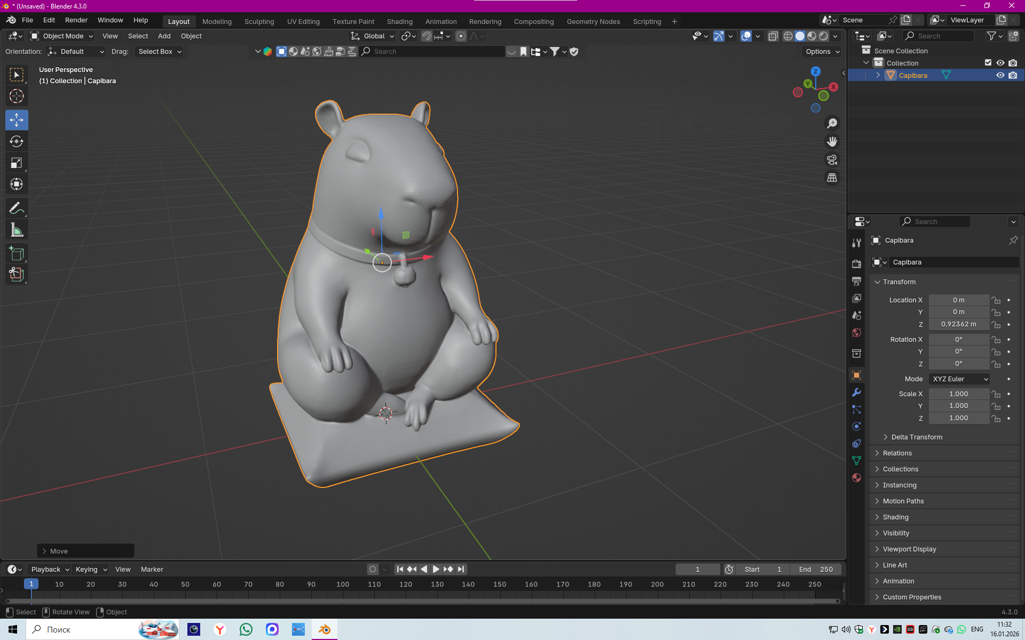Toggle lock for Scale Y

[996, 406]
